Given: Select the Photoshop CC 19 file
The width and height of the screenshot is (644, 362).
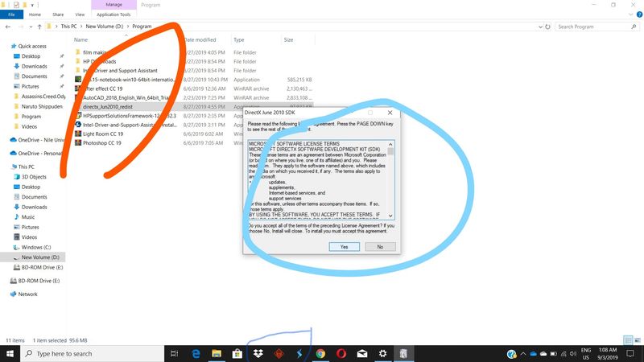Looking at the screenshot, I should pos(102,143).
